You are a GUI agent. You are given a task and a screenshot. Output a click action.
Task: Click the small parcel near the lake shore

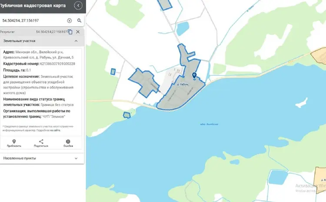pos(127,115)
